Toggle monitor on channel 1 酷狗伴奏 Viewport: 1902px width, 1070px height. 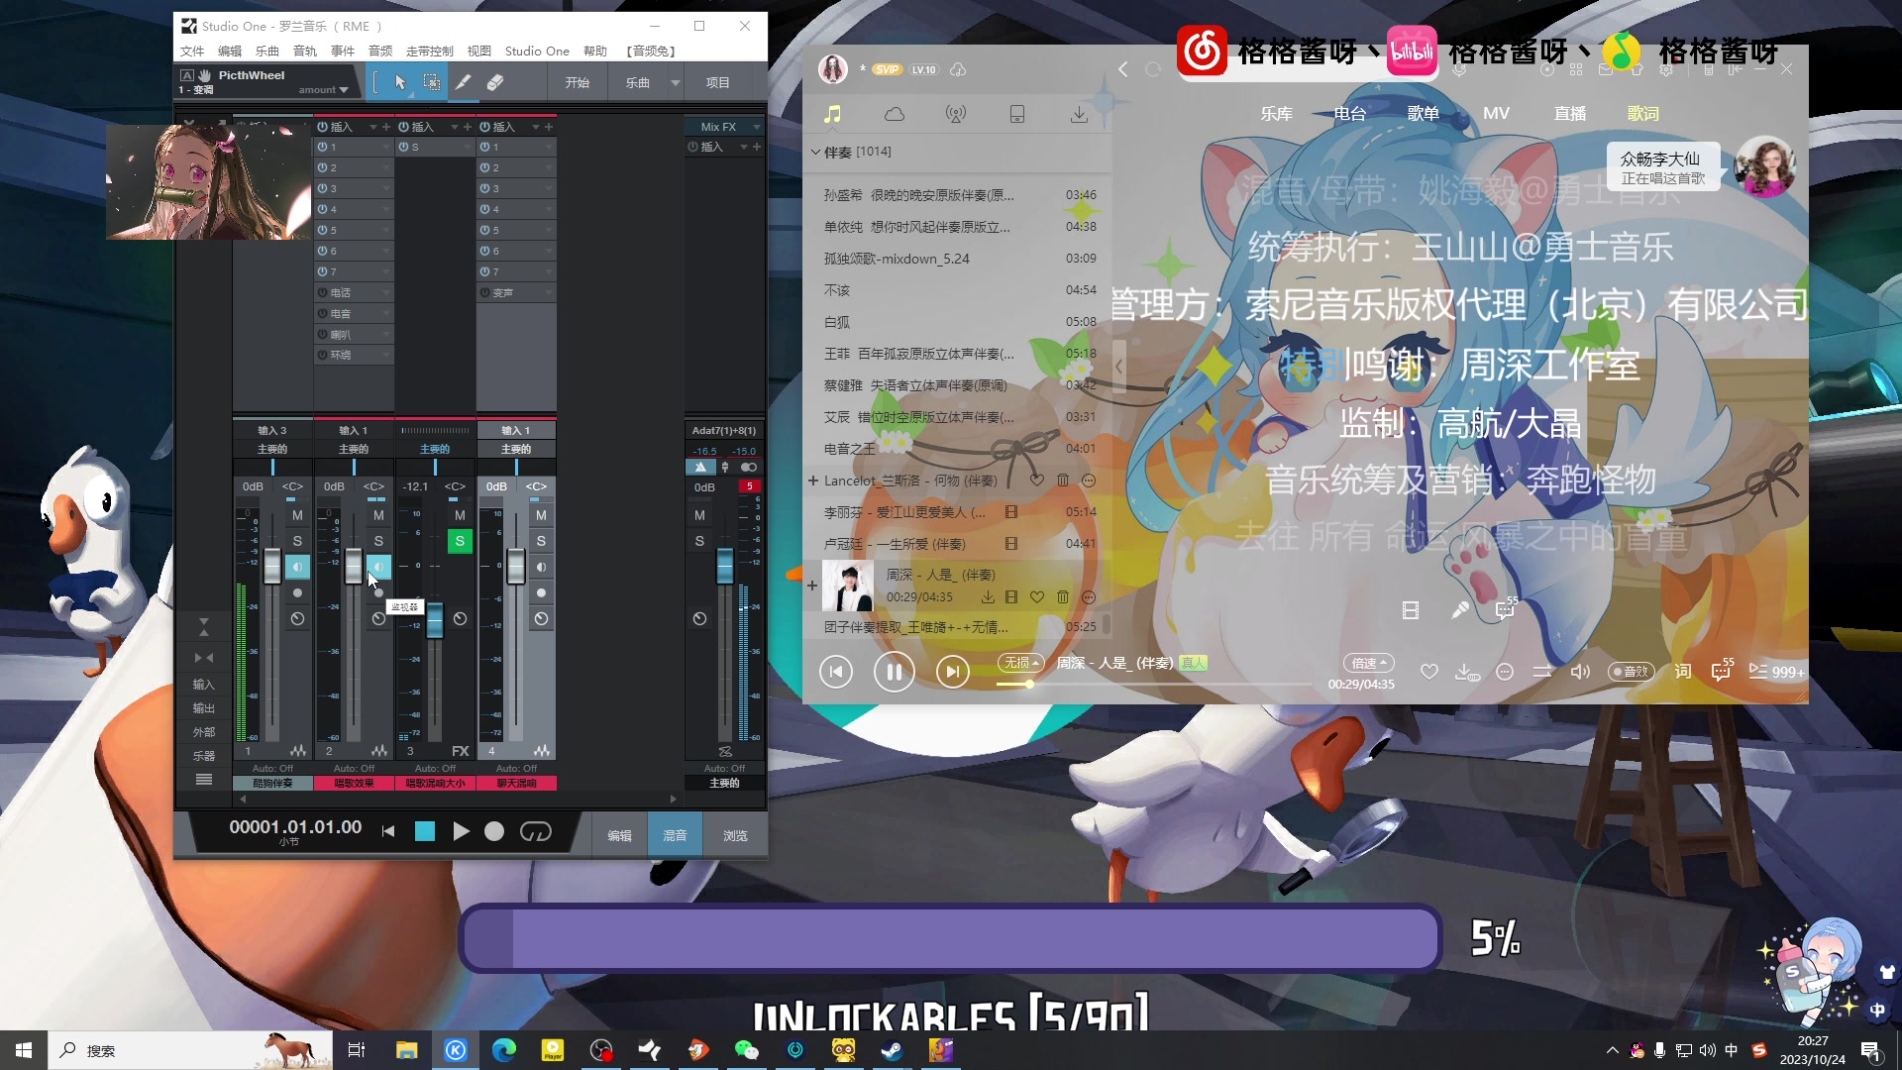(x=297, y=567)
